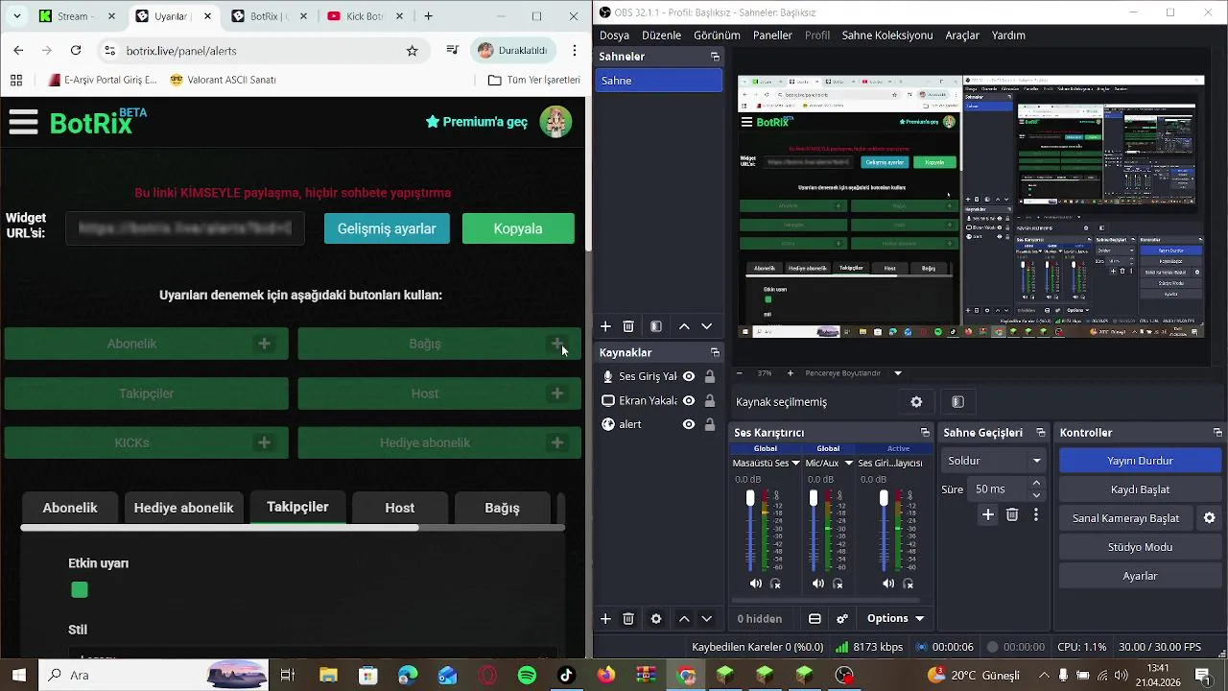Click Kopyala button for widget URL
The height and width of the screenshot is (691, 1228).
pyautogui.click(x=518, y=228)
